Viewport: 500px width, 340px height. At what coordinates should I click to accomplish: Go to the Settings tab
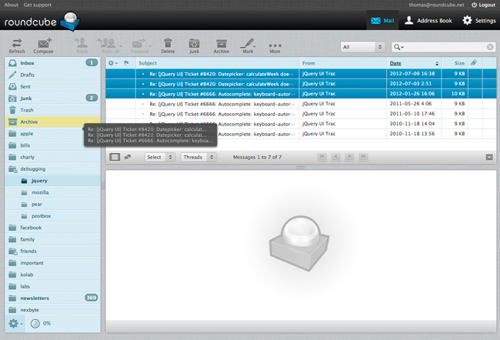point(478,20)
